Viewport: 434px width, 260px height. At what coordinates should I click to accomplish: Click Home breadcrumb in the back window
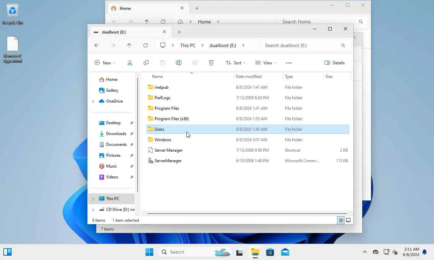pyautogui.click(x=204, y=22)
